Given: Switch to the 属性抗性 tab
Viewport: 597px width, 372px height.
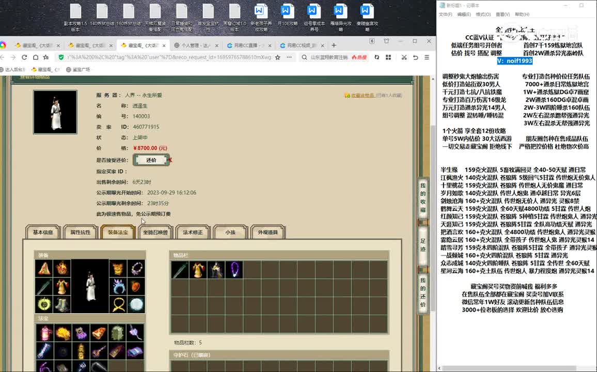Looking at the screenshot, I should click(81, 233).
